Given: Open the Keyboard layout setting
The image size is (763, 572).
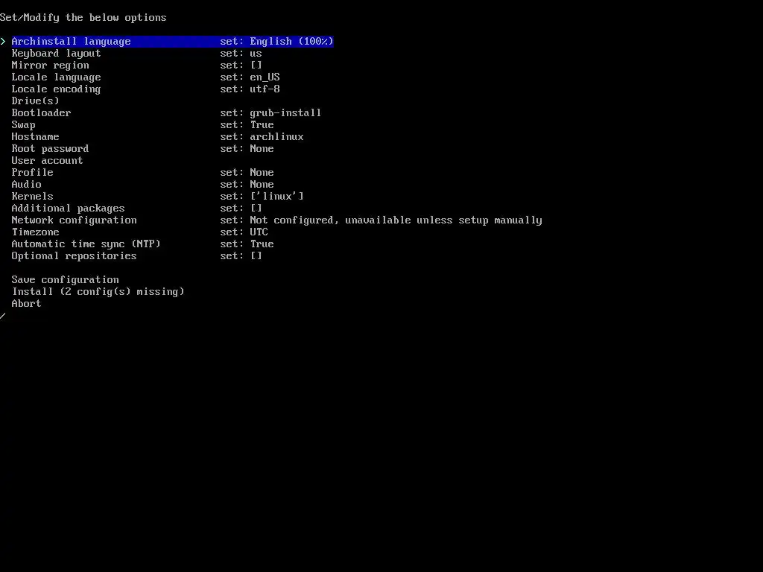Looking at the screenshot, I should pyautogui.click(x=56, y=54).
